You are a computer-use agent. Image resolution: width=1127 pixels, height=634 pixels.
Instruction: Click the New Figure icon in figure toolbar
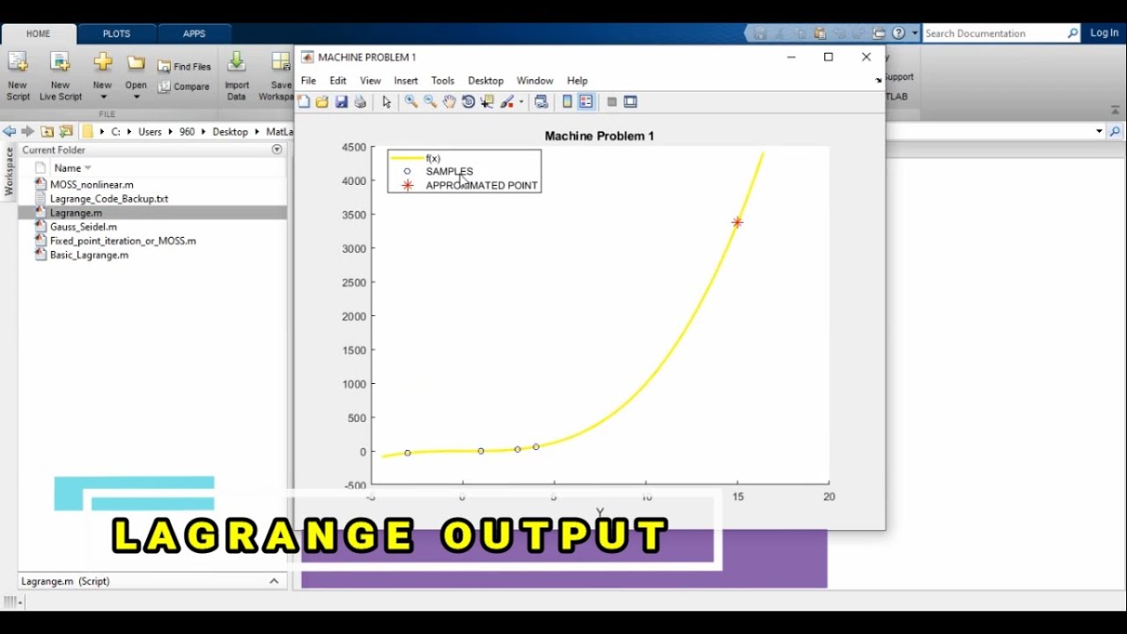pos(304,102)
